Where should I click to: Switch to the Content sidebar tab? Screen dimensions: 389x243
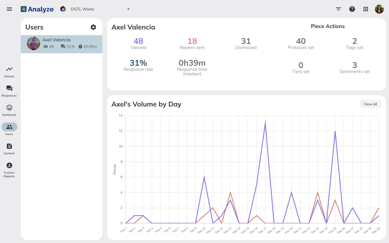pos(9,149)
